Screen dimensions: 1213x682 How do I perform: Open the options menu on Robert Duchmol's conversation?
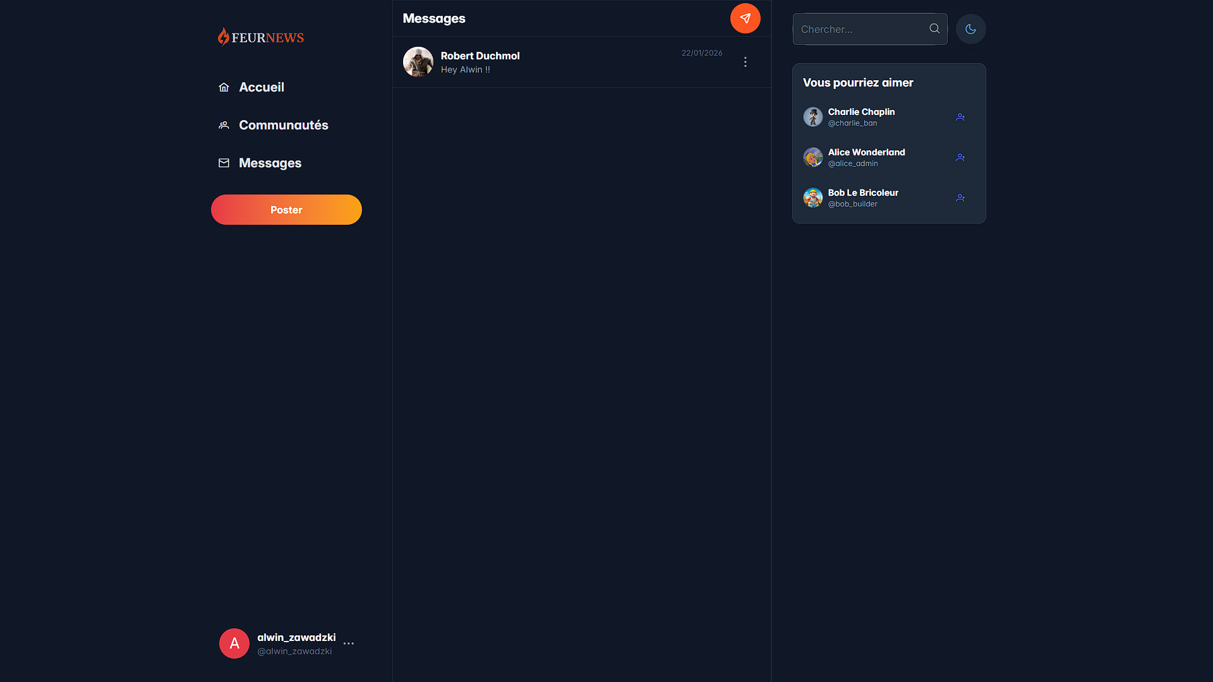pyautogui.click(x=745, y=62)
